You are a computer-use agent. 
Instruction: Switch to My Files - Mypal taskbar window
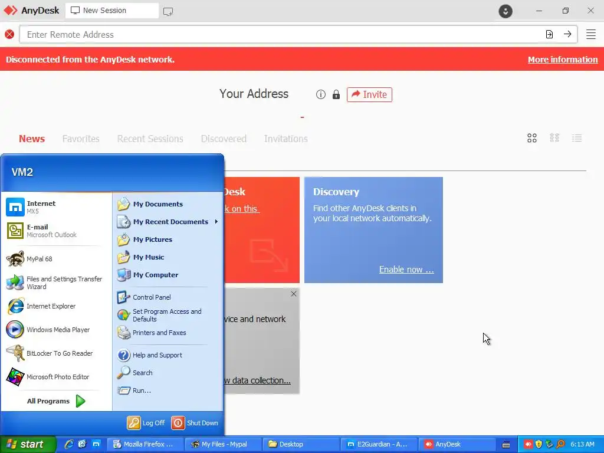click(222, 444)
